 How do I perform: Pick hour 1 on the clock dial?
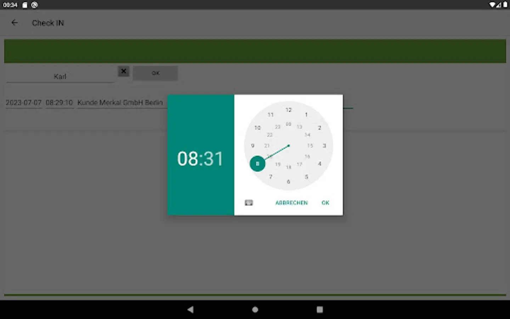point(306,114)
